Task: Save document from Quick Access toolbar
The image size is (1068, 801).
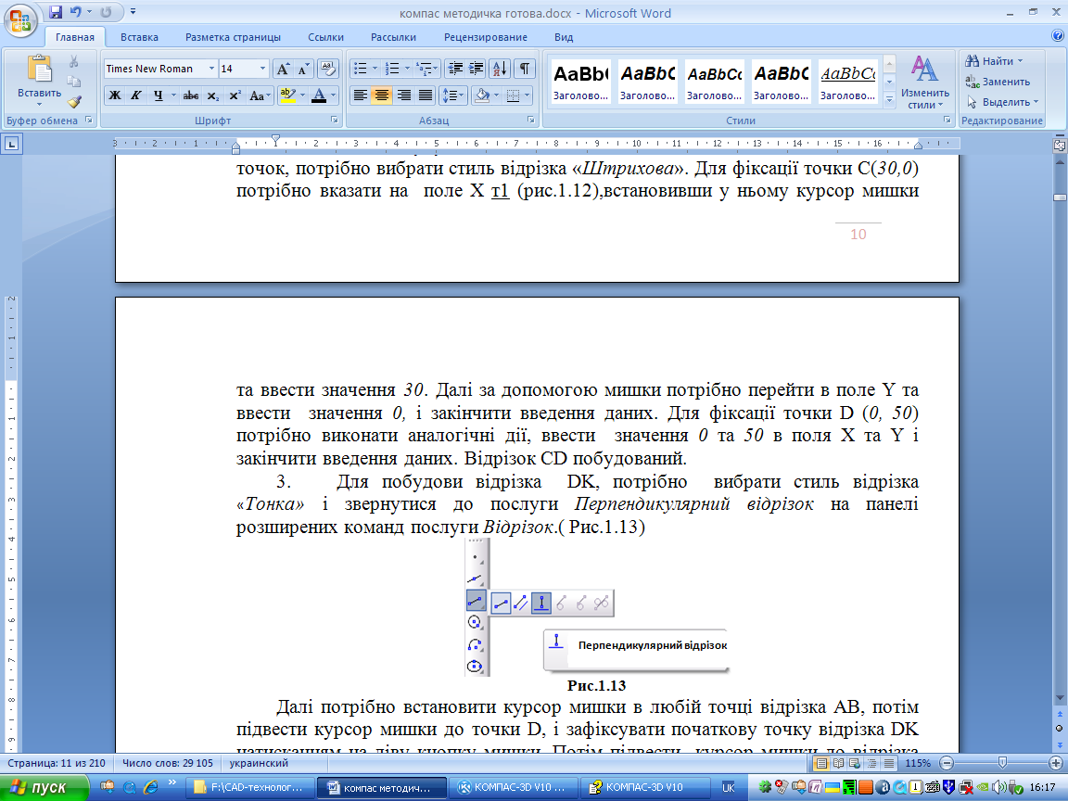Action: pyautogui.click(x=56, y=11)
